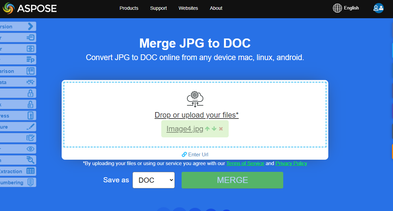Open the Signature pen tool icon
This screenshot has width=393, height=211.
[x=30, y=126]
